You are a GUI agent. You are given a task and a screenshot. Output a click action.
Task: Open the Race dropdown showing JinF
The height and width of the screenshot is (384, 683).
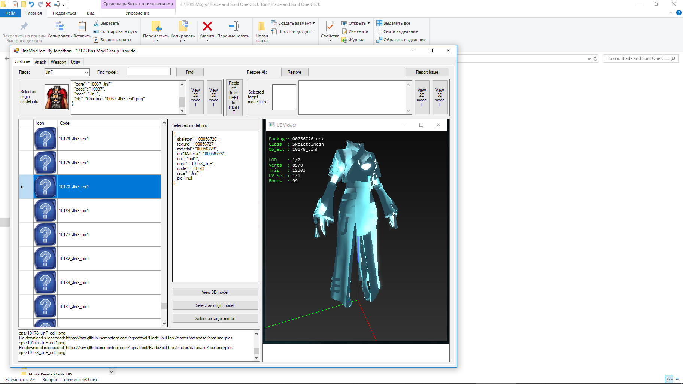[86, 72]
